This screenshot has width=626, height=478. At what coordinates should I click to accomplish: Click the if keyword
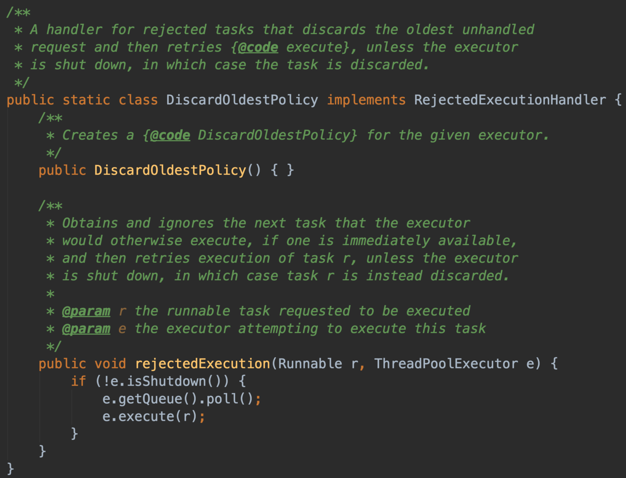tap(78, 381)
